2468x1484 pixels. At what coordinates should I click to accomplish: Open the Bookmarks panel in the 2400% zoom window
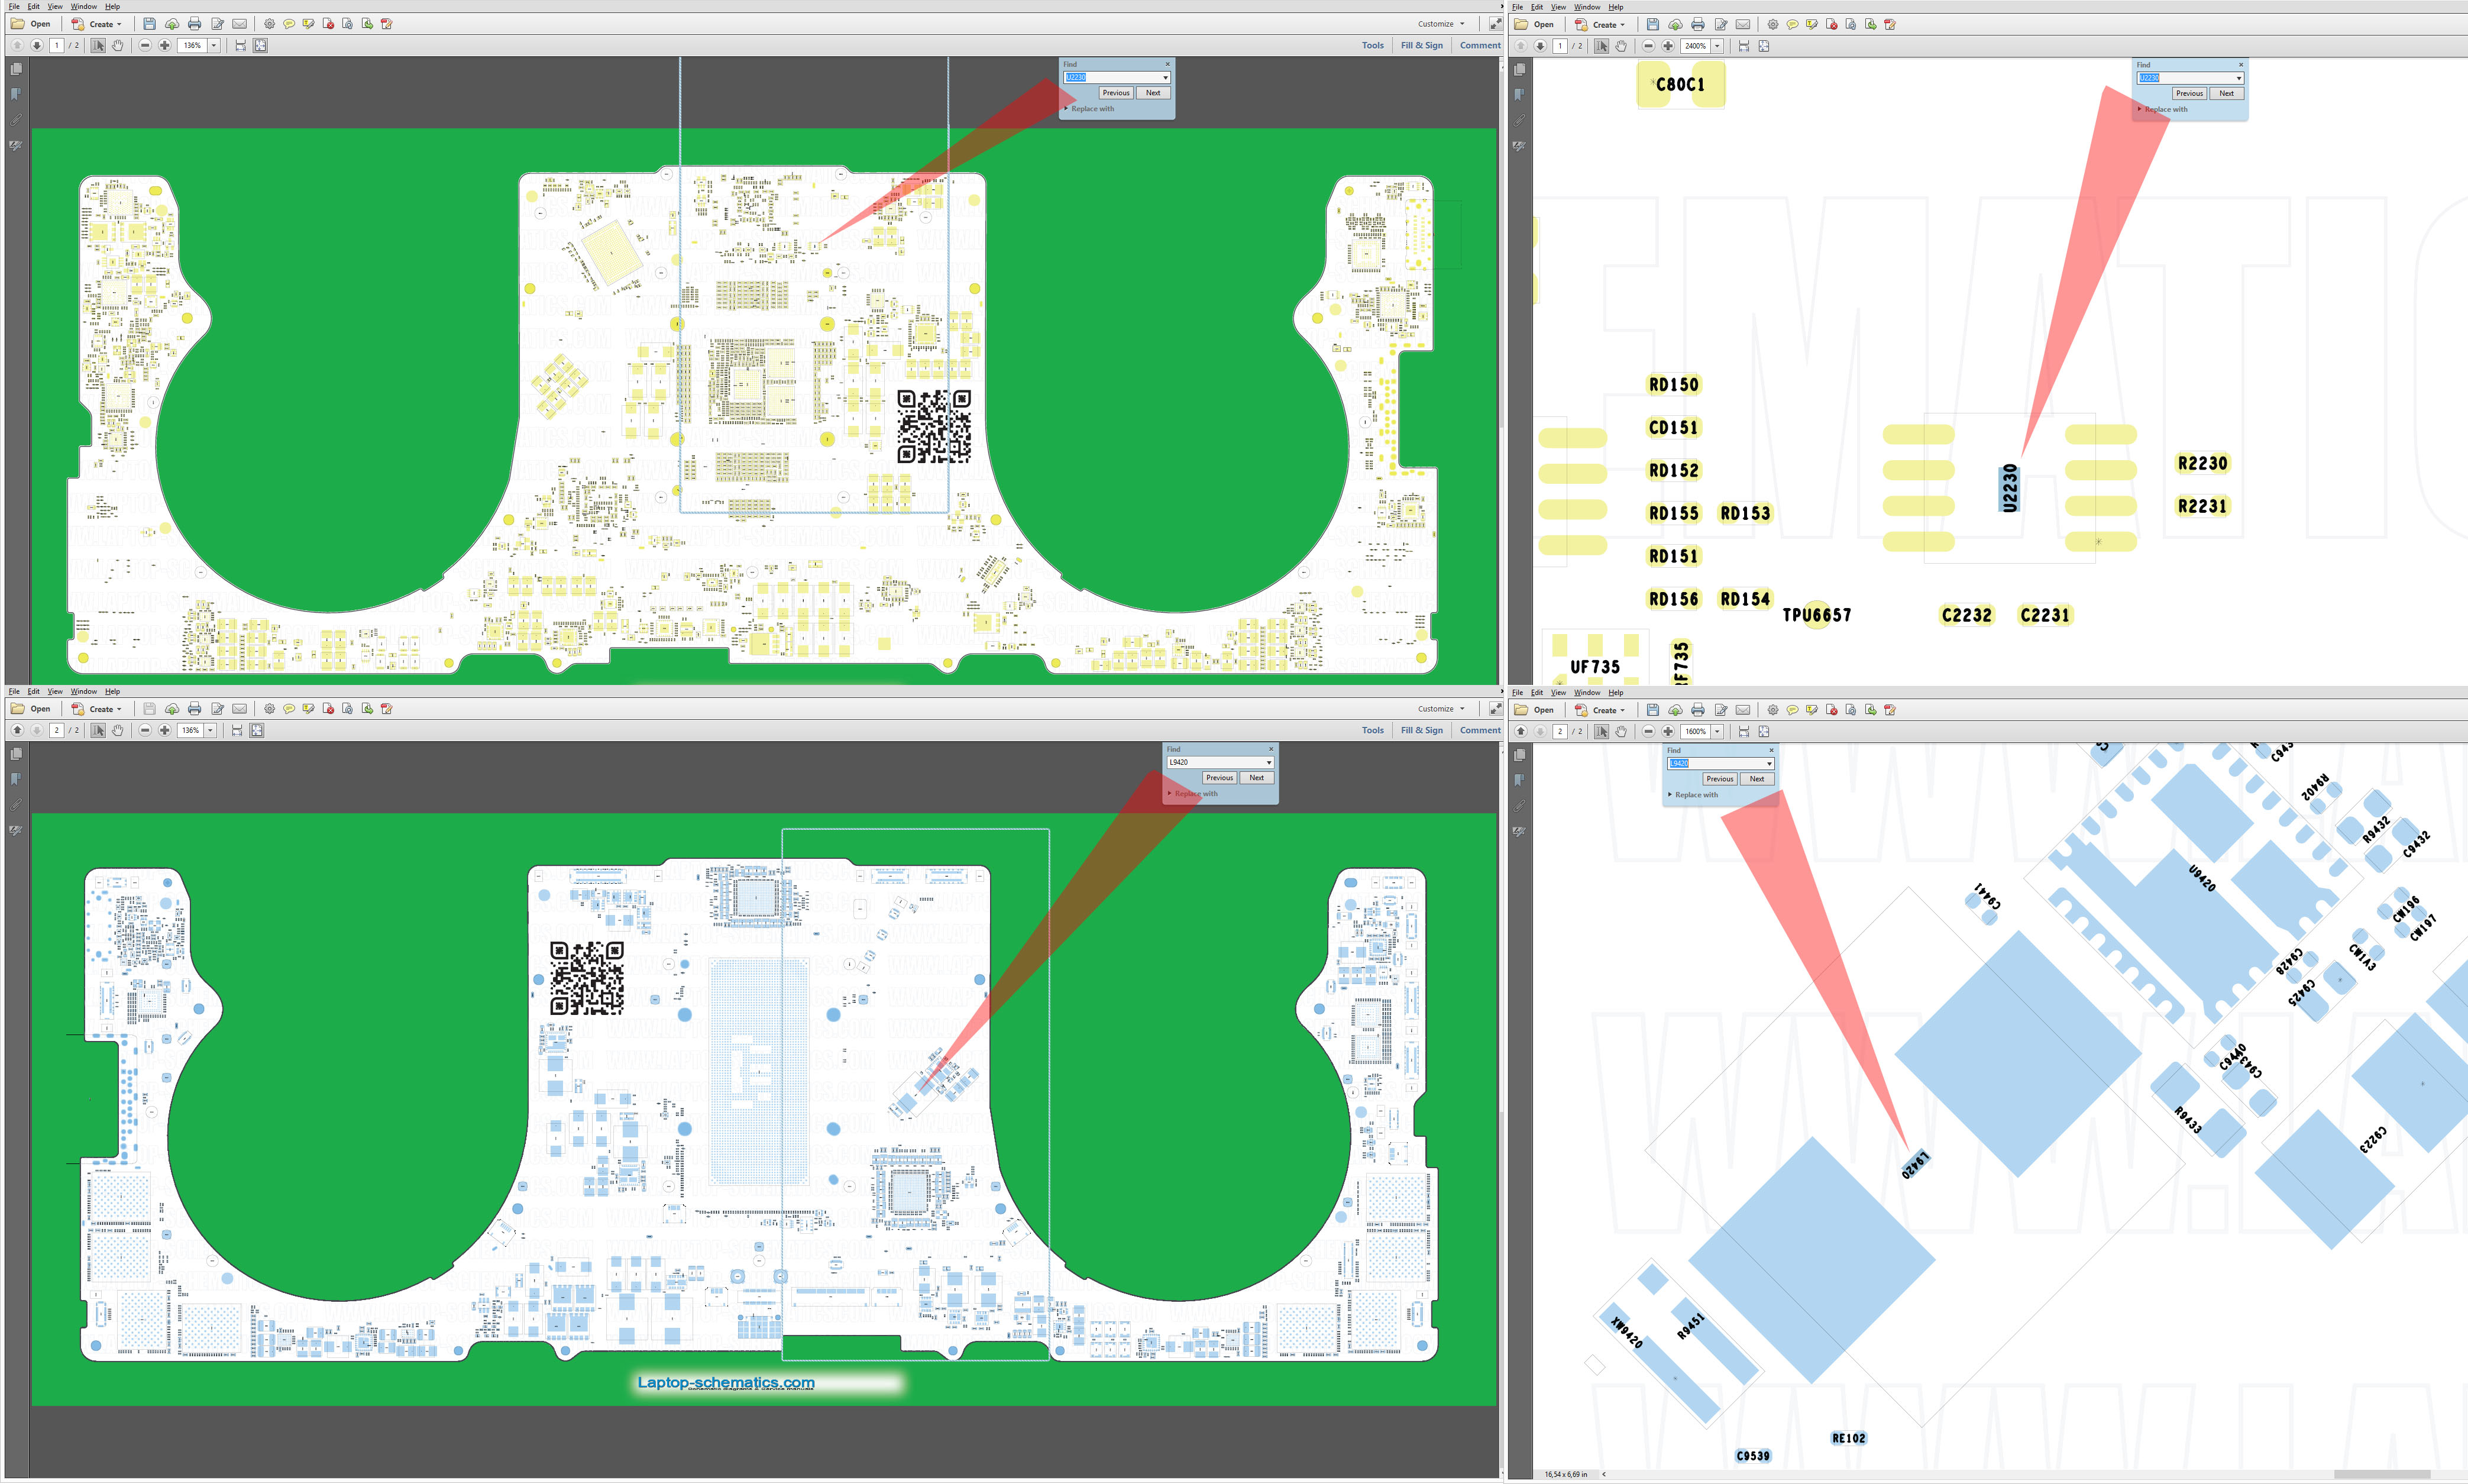point(1519,95)
